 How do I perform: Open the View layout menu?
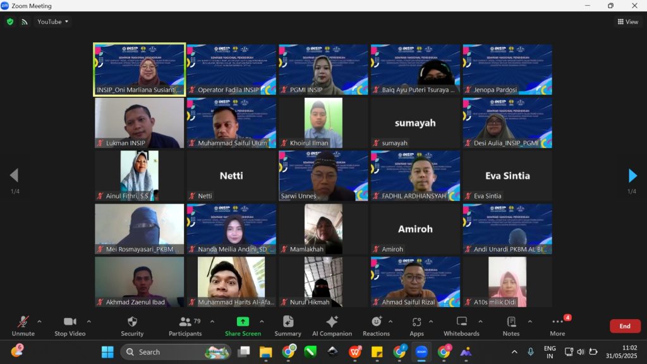(628, 21)
